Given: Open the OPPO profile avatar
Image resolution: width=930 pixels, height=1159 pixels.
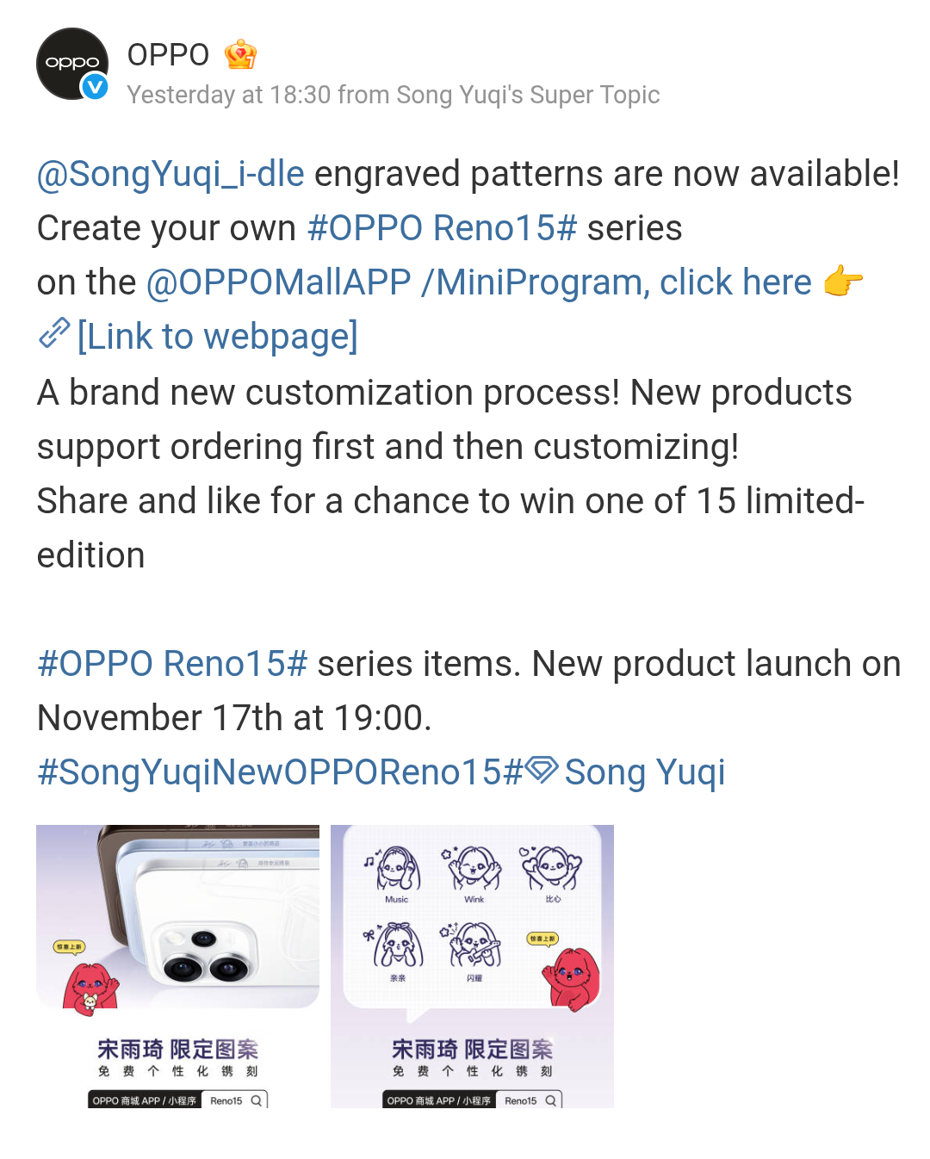Looking at the screenshot, I should pos(72,64).
